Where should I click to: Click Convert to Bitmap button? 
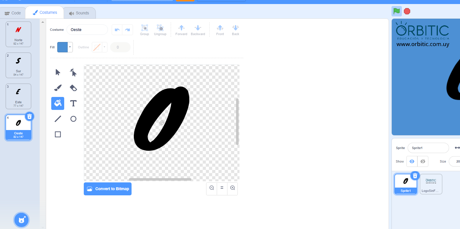[x=108, y=189]
